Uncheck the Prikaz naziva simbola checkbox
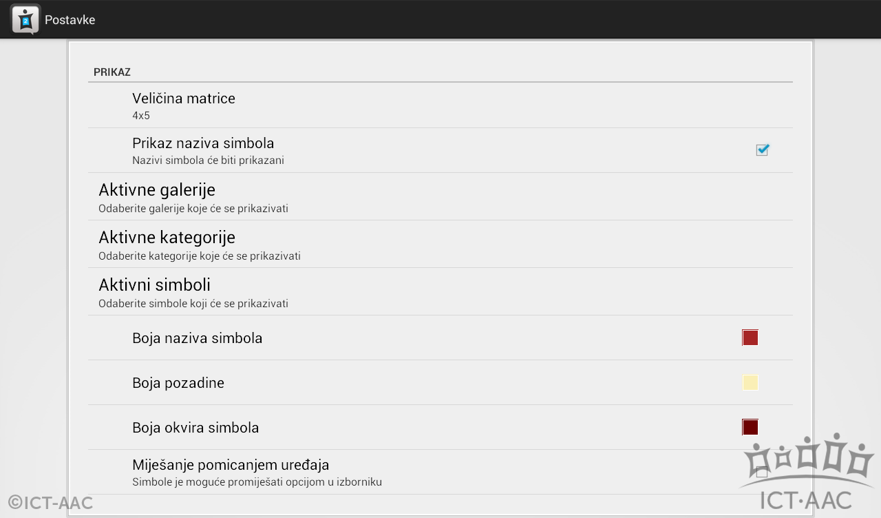The height and width of the screenshot is (518, 881). coord(762,149)
